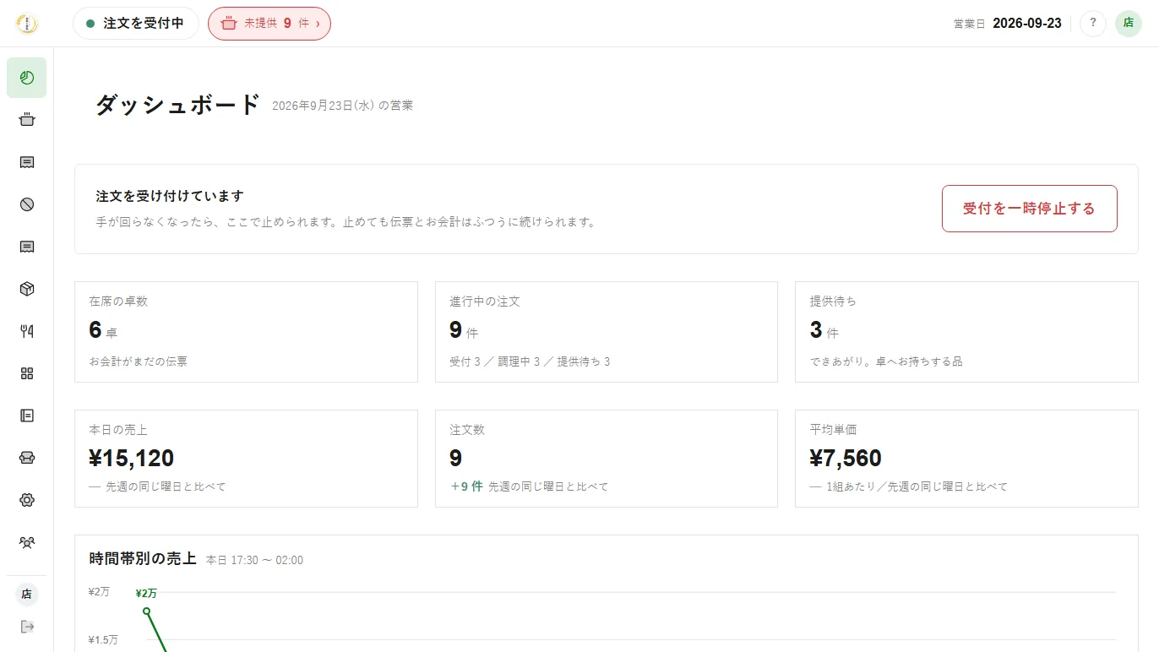Viewport: 1159px width, 652px height.
Task: Click the 営業日 date 2026-09-23
Action: pyautogui.click(x=1027, y=24)
